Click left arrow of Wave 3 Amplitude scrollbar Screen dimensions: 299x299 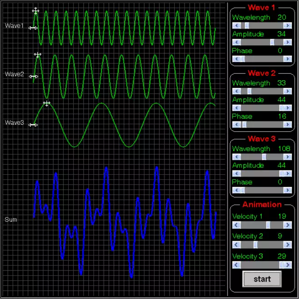pyautogui.click(x=236, y=174)
